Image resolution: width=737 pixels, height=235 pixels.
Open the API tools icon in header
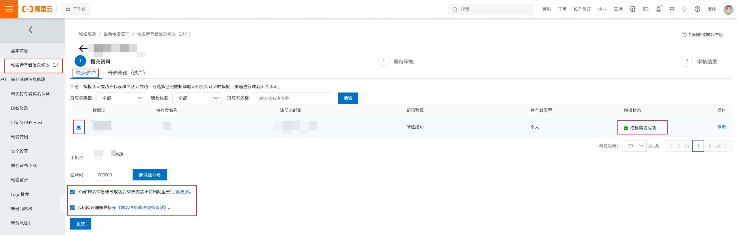632,9
